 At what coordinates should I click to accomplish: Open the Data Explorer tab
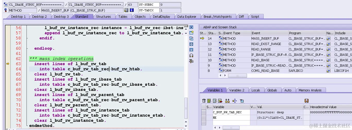click(x=187, y=16)
